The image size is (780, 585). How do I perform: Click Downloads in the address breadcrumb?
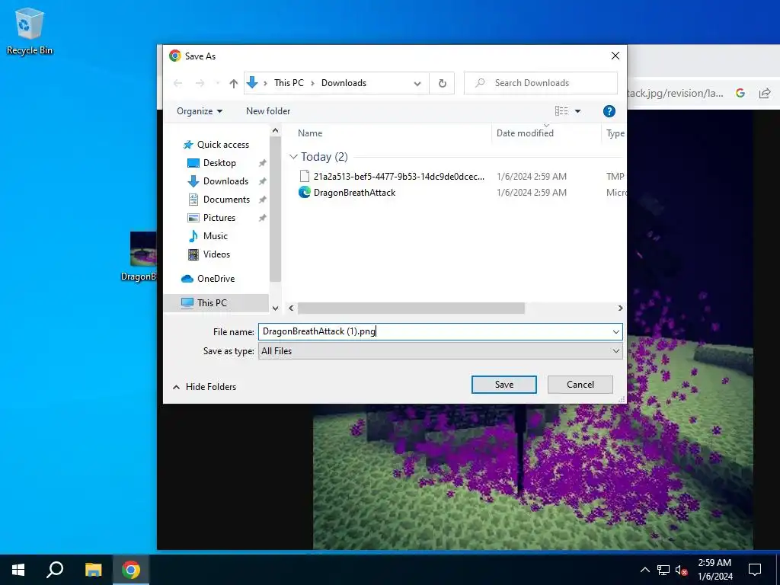[344, 83]
